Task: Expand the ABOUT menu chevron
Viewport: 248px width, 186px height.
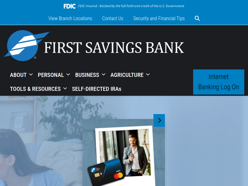Action: coord(31,74)
